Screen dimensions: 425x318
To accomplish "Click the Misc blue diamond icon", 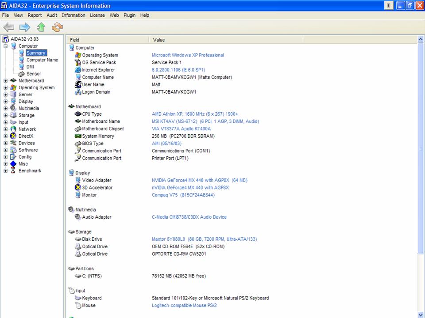I will coord(13,164).
